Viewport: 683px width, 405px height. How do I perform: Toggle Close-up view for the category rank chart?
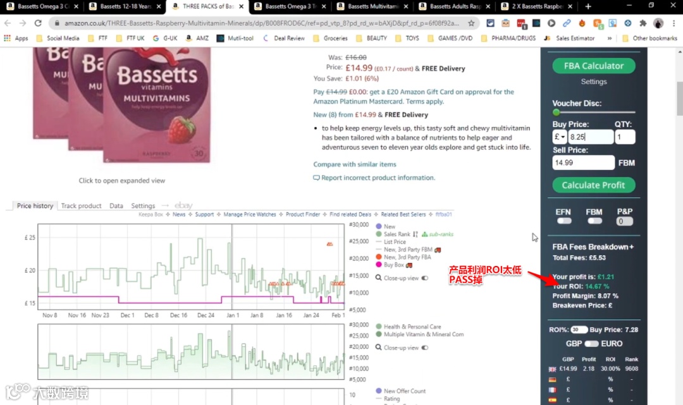(x=425, y=348)
